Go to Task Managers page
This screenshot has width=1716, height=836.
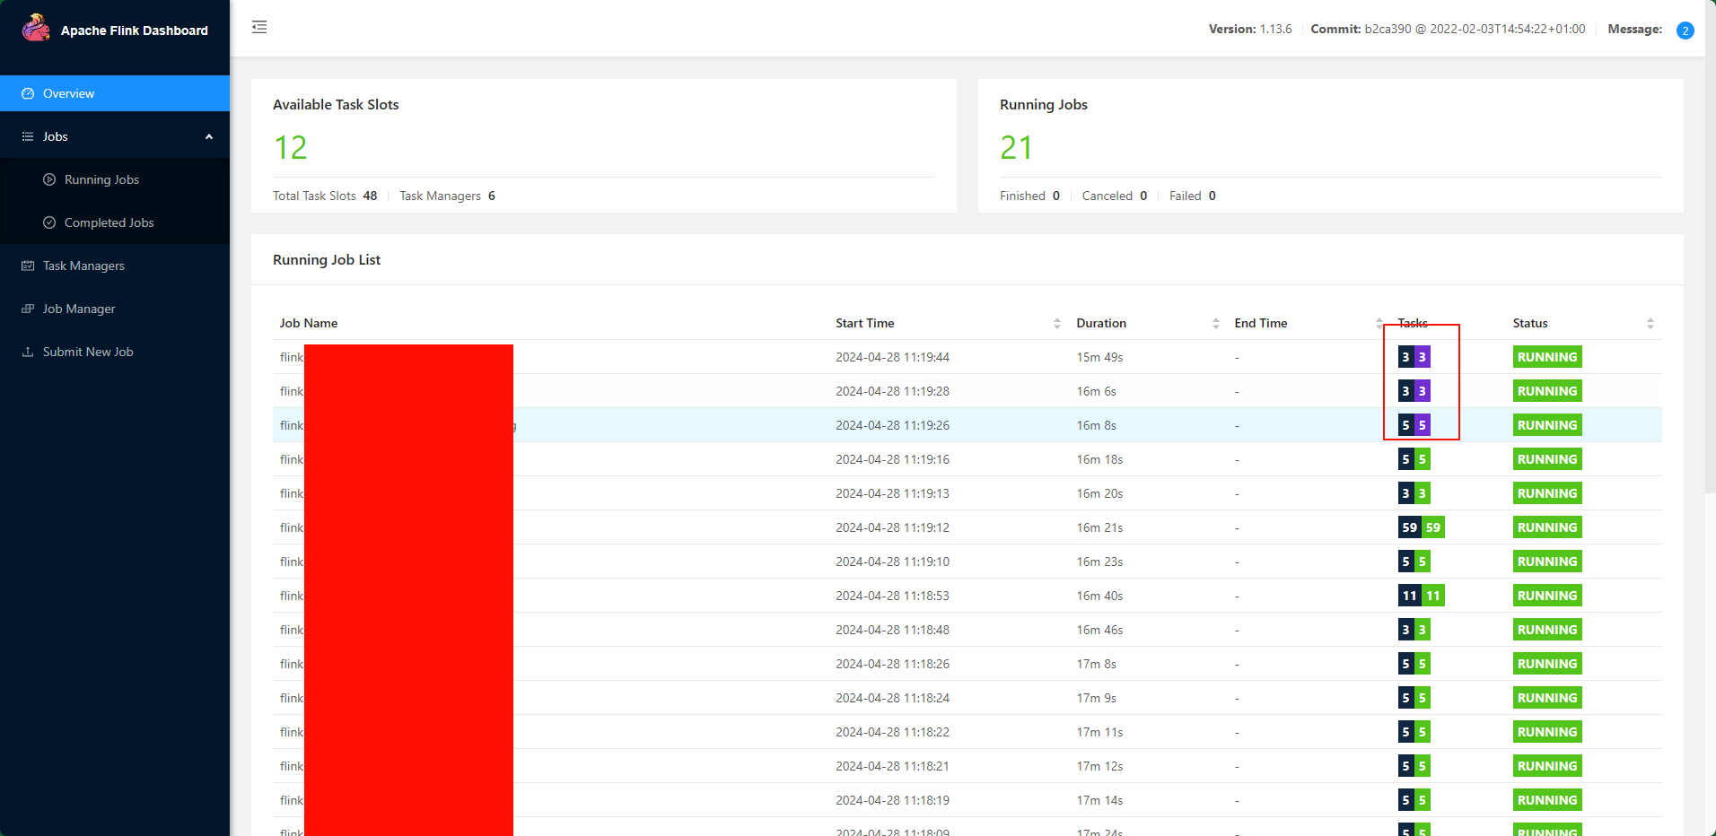point(115,266)
